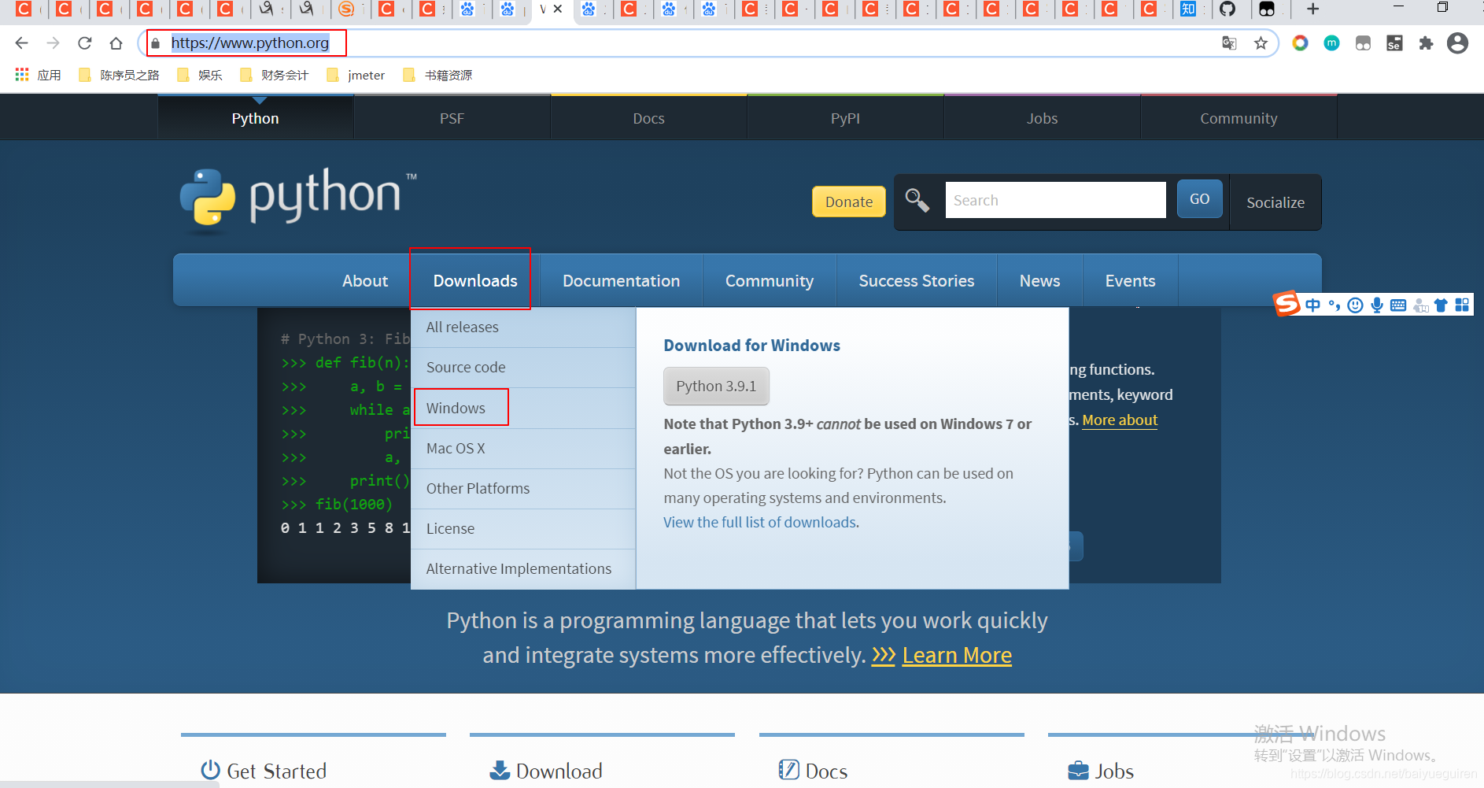
Task: Open the Community top bar tab
Action: 1239,118
